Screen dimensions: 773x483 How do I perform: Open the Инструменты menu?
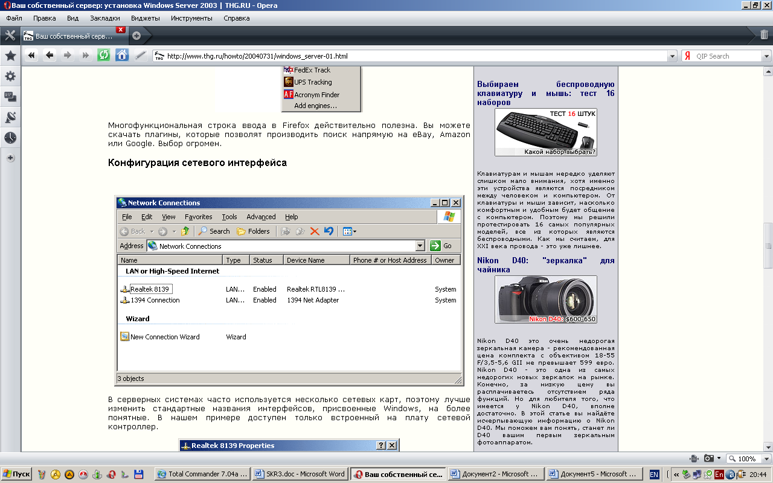click(191, 18)
